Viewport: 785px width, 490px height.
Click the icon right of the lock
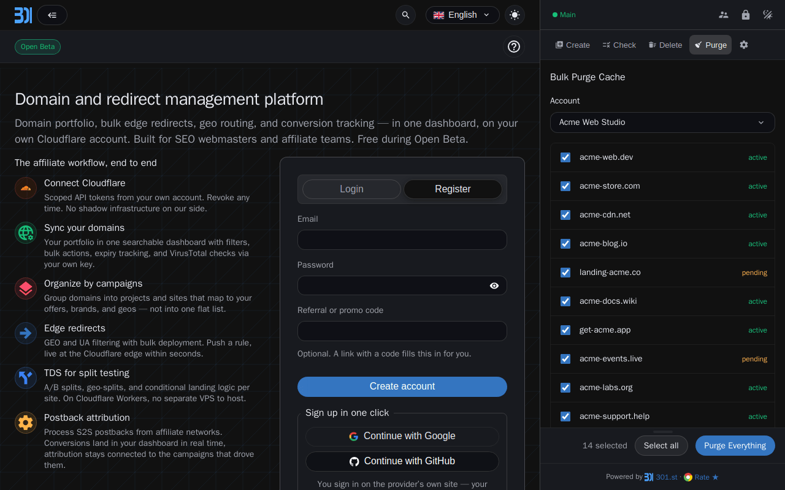(x=768, y=15)
